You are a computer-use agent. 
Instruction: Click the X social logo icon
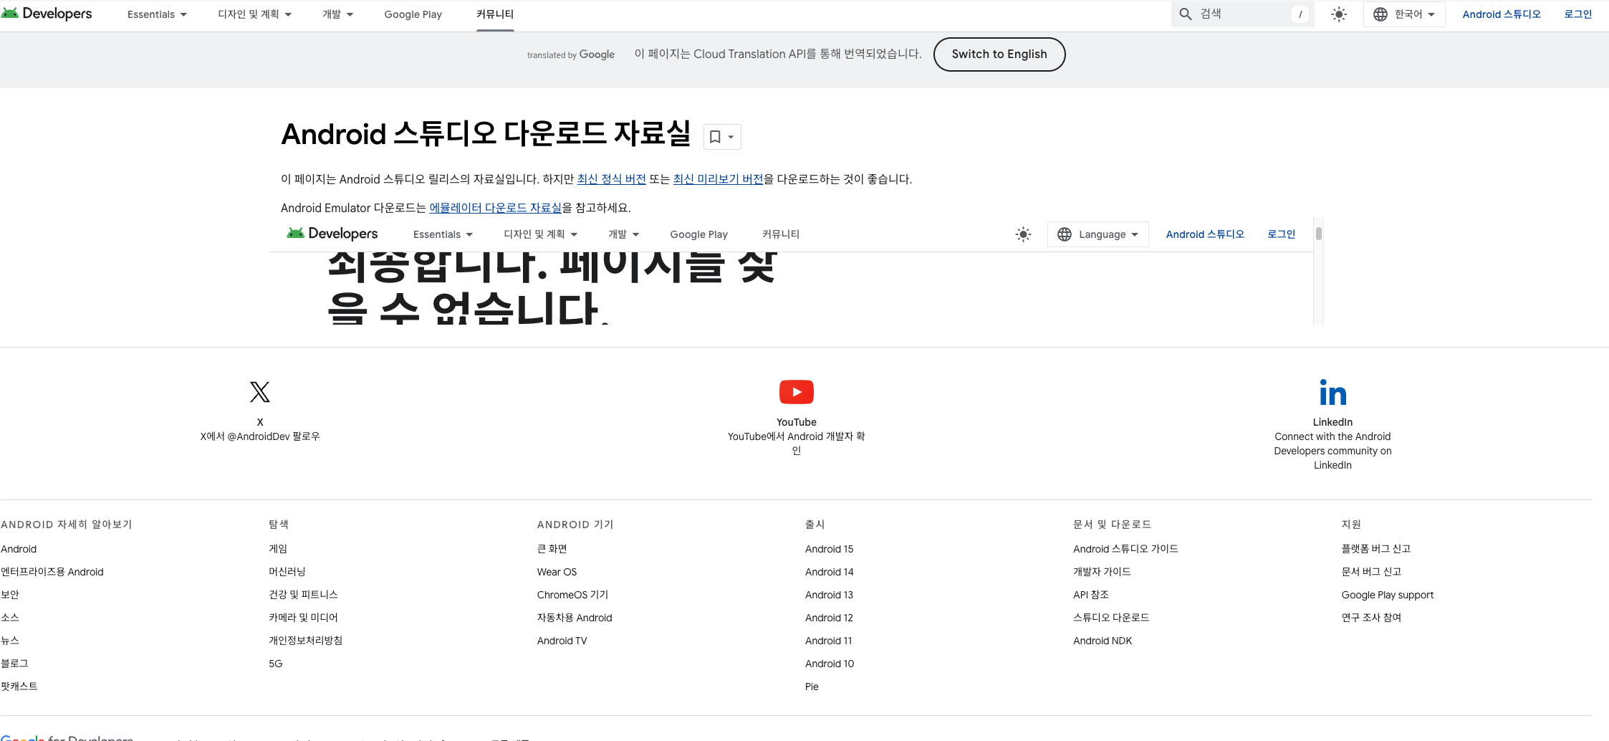[260, 392]
